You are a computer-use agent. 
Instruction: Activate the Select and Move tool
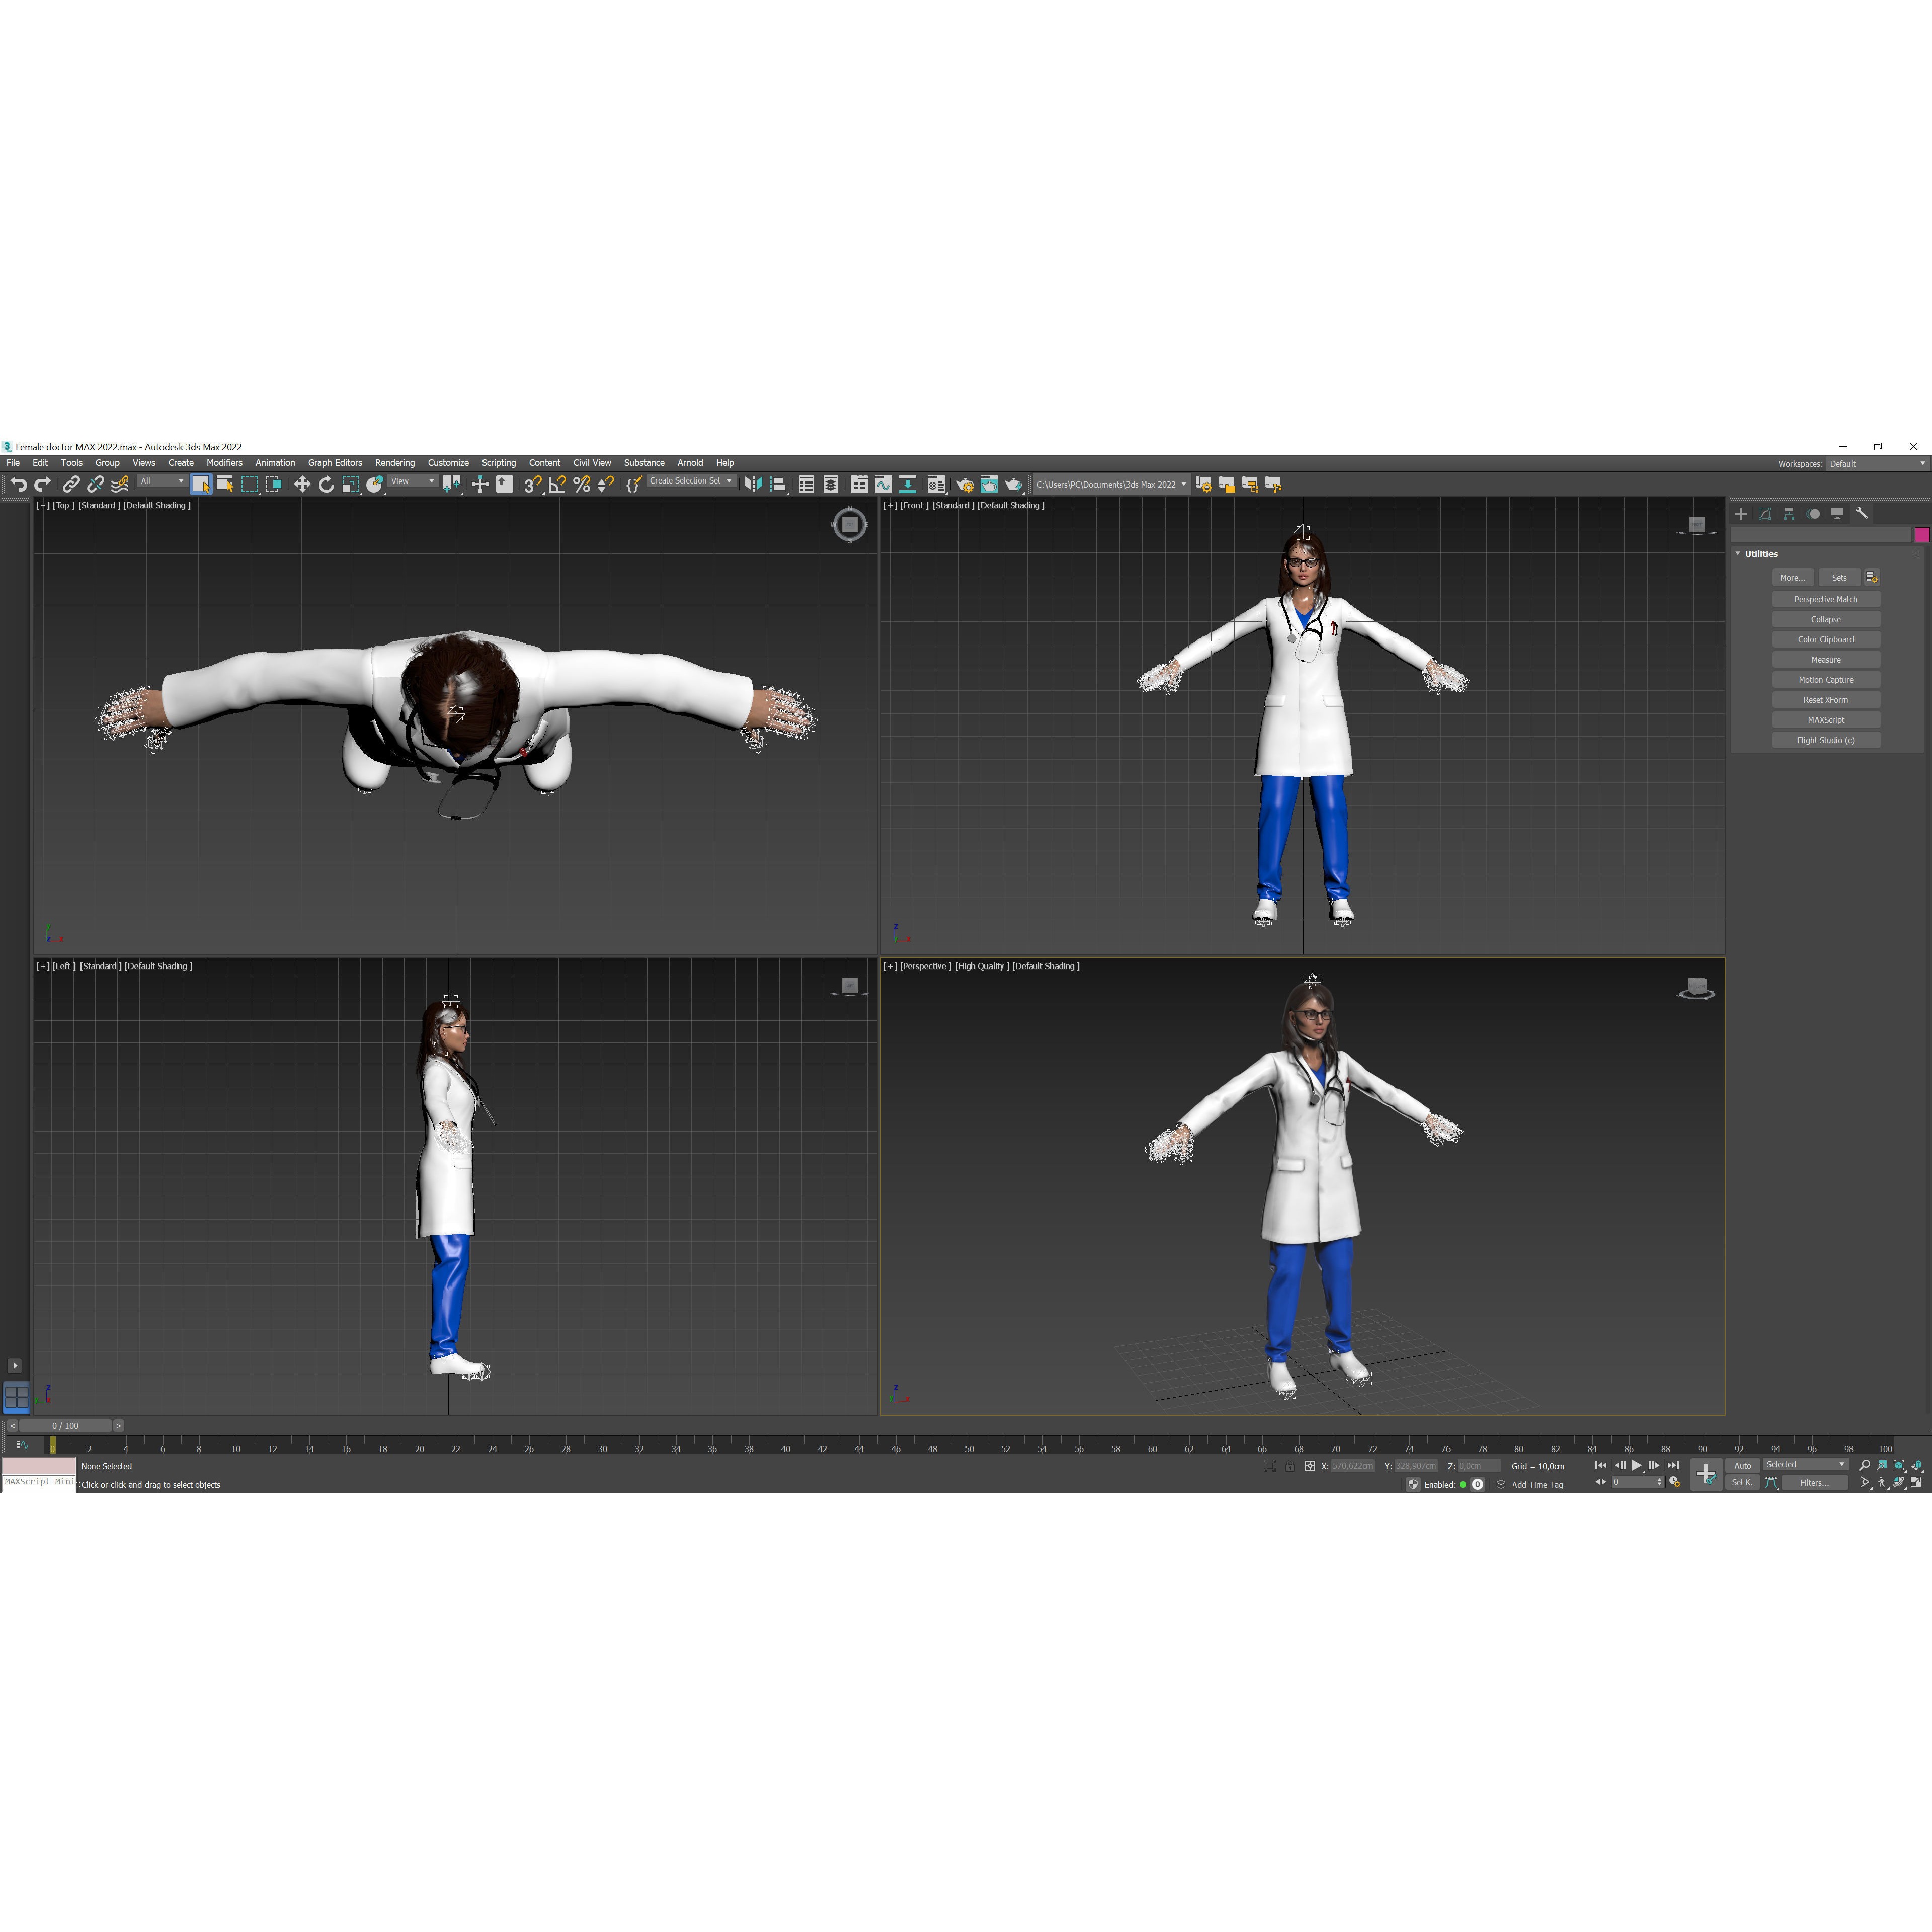(x=302, y=485)
